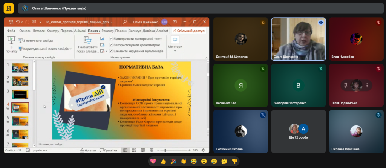Open more options for Лілія Подвойська tile
This screenshot has width=386, height=168.
tap(366, 86)
